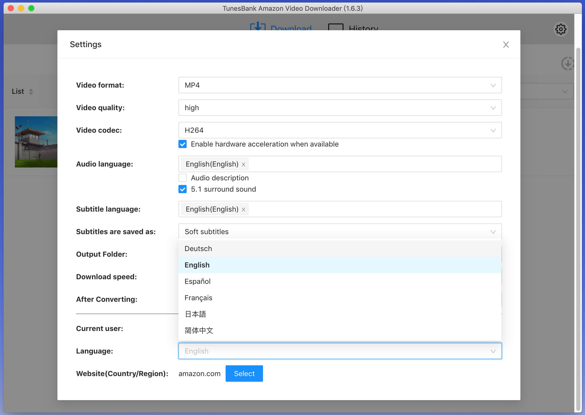The height and width of the screenshot is (415, 585).
Task: Collapse the Language dropdown
Action: (x=340, y=351)
